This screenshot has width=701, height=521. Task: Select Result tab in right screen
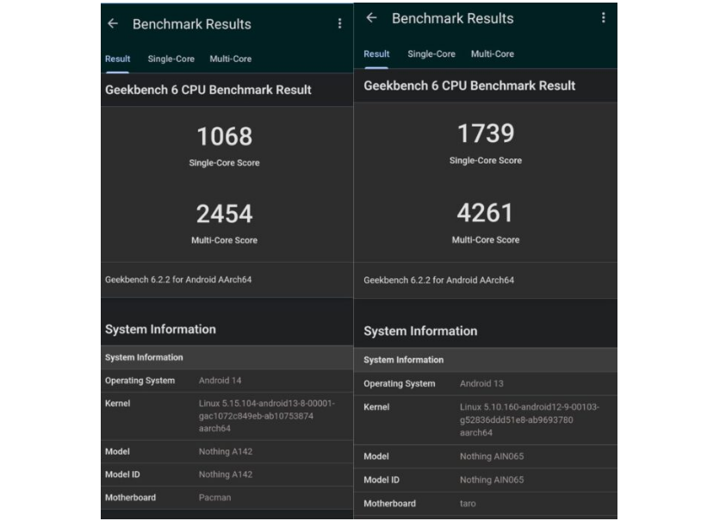(376, 54)
